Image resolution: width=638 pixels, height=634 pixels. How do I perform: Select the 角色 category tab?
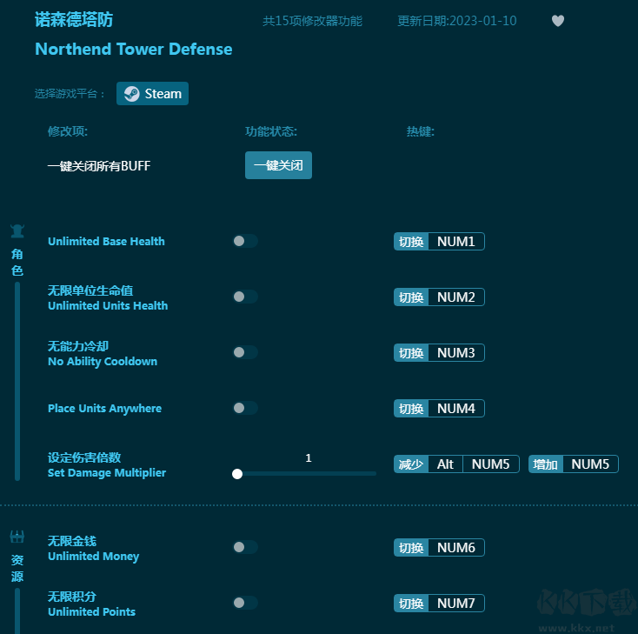(17, 262)
